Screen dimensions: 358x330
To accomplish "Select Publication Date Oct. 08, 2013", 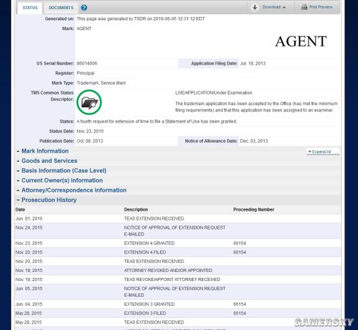I will [90, 141].
